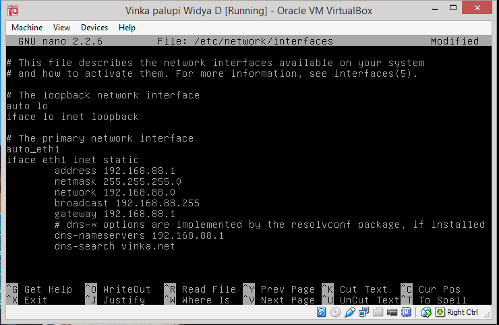Image resolution: width=499 pixels, height=325 pixels.
Task: Close the VirtualBox window
Action: coord(477,8)
